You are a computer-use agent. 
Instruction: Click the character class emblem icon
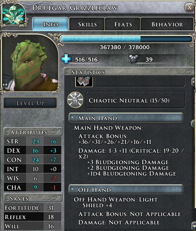click(14, 15)
